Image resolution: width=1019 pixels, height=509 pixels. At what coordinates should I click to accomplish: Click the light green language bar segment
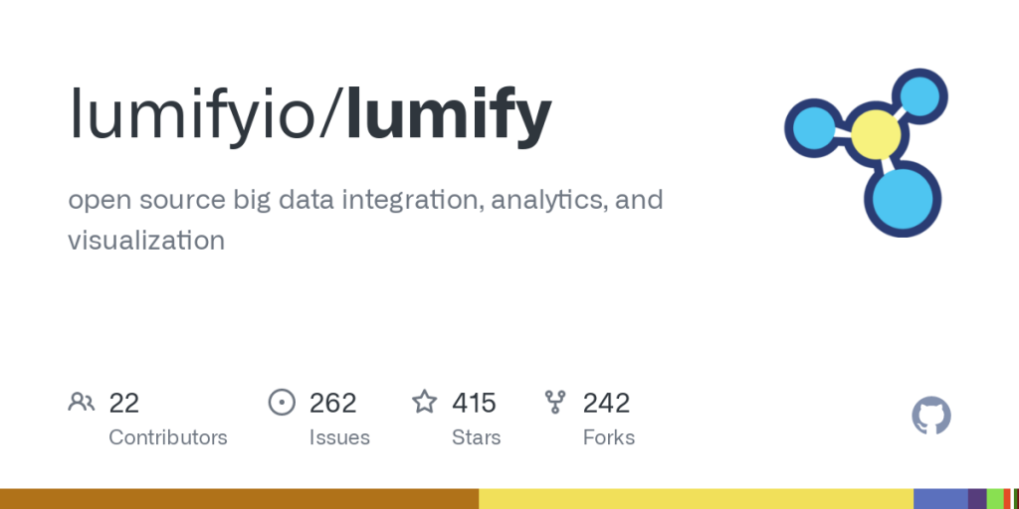click(995, 499)
